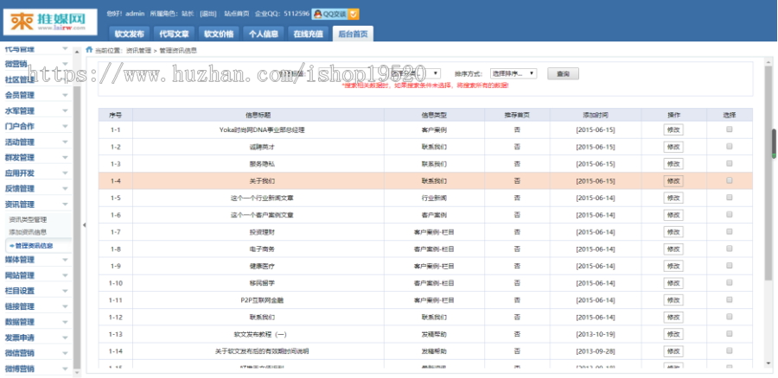Open the category dropdown left of 排序方式

click(416, 73)
